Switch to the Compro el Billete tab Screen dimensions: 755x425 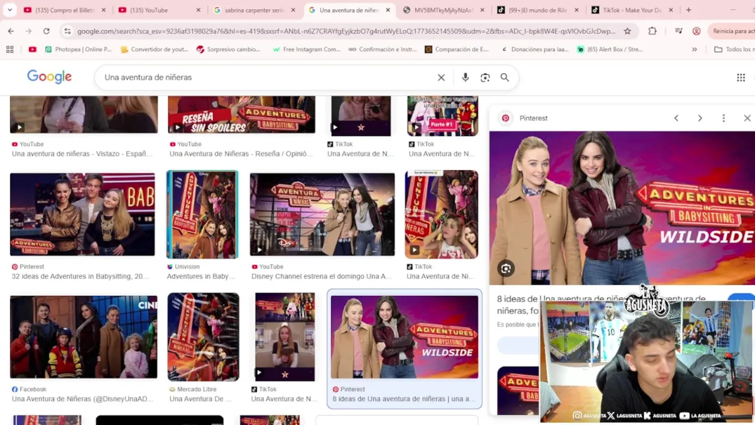[65, 10]
